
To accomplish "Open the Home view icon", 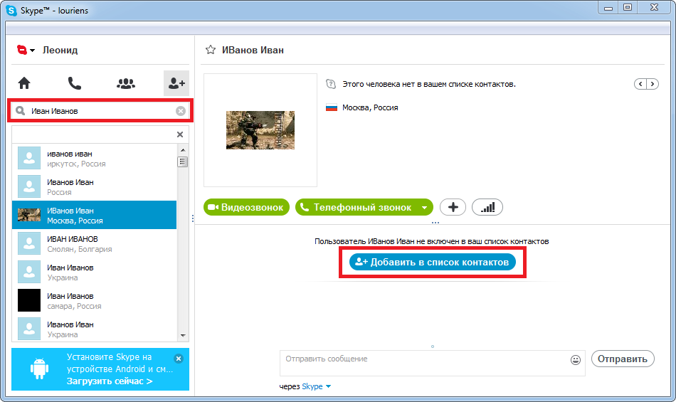I will tap(24, 83).
